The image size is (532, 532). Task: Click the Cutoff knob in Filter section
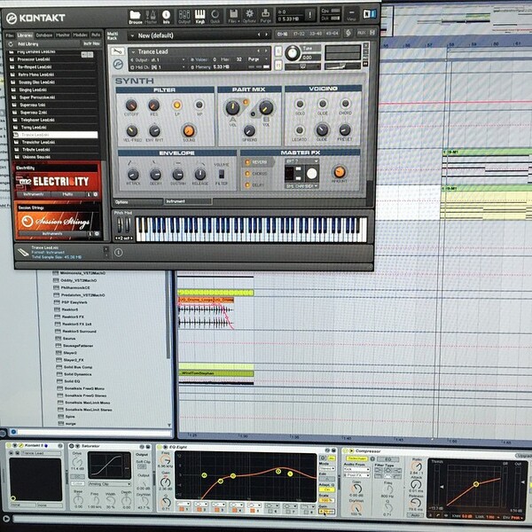pyautogui.click(x=131, y=106)
